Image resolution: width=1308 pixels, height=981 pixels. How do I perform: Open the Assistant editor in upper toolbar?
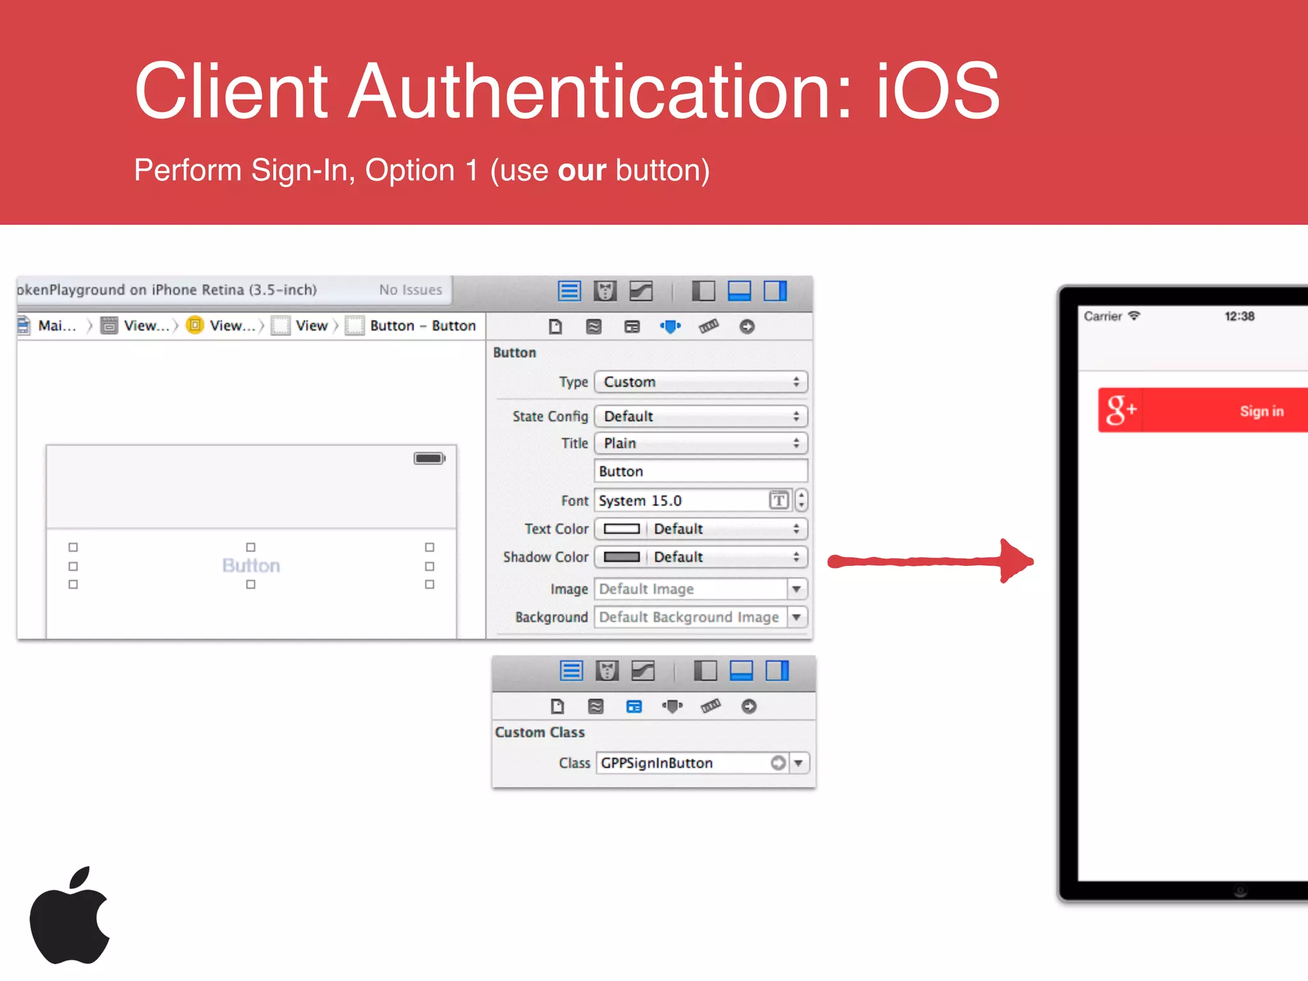click(605, 291)
